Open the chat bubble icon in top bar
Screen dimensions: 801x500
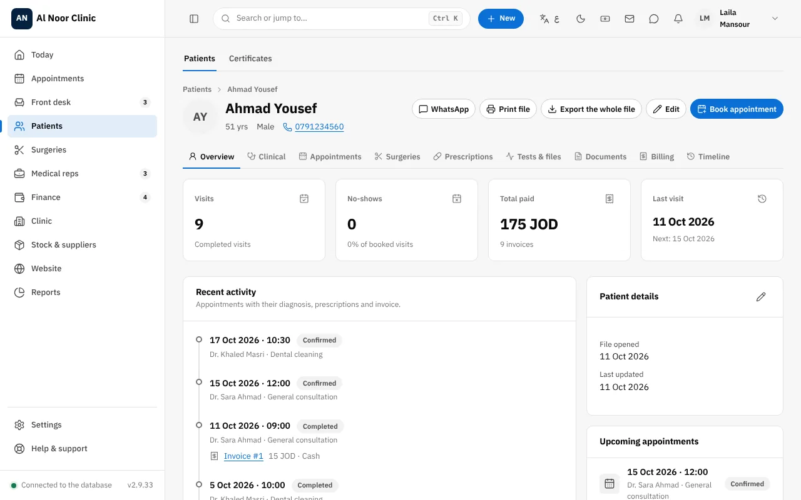[x=654, y=19]
